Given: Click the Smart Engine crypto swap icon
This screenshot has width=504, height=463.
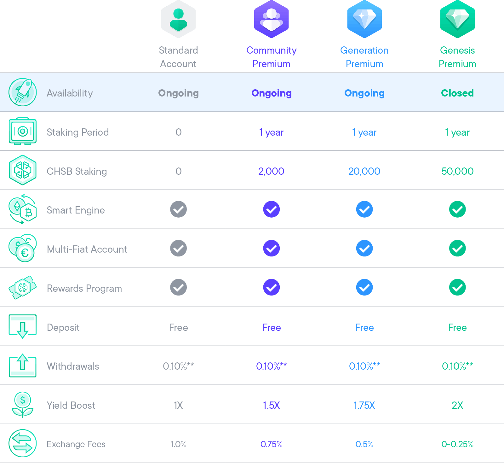Looking at the screenshot, I should tap(23, 209).
